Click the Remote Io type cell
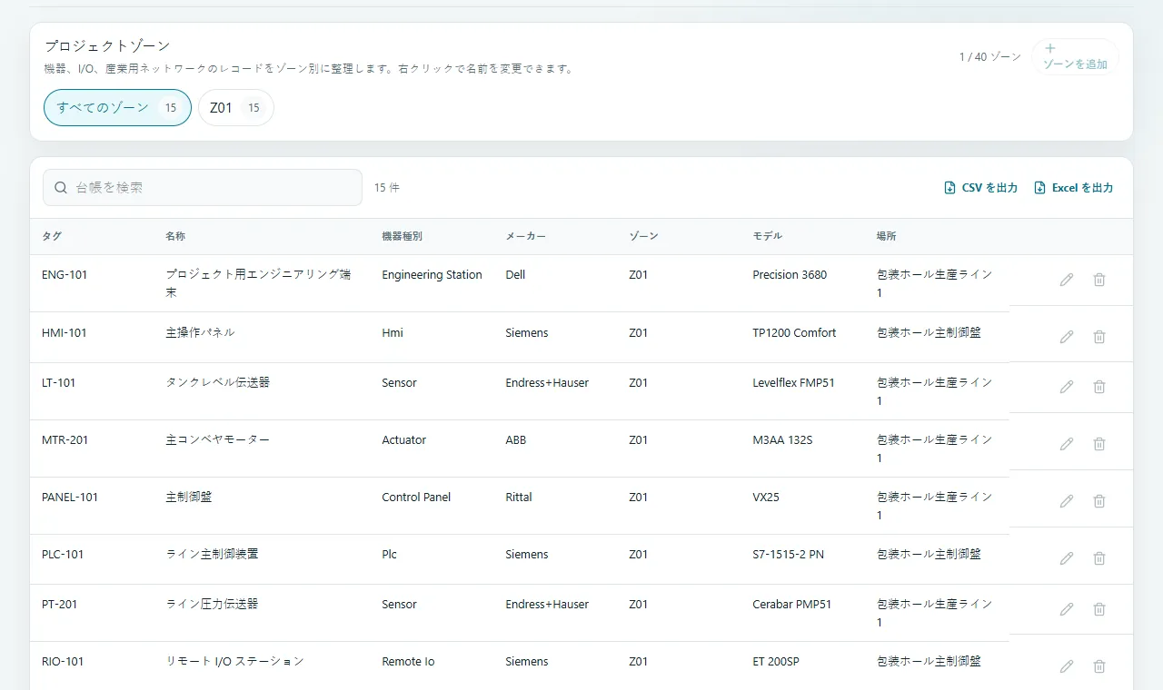The image size is (1163, 690). pos(408,661)
